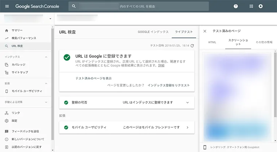This screenshot has width=277, height=152.
Task: Select the スクリーンショット tab
Action: tap(238, 42)
